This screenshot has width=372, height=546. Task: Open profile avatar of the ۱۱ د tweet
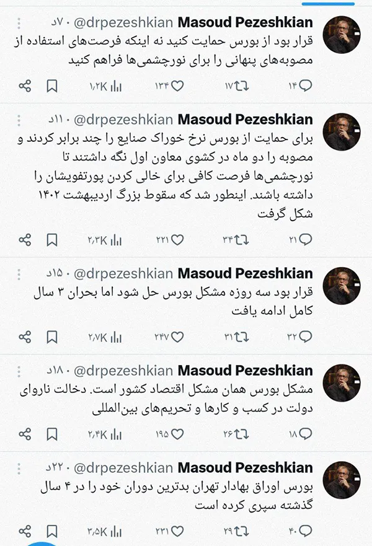click(342, 131)
